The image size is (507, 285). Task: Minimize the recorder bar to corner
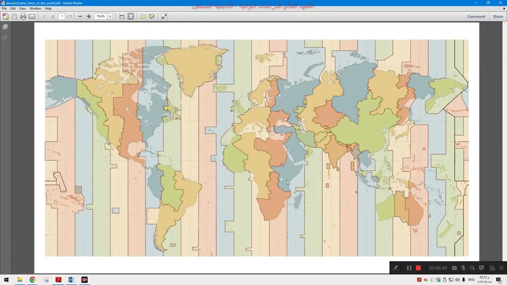tap(492, 268)
